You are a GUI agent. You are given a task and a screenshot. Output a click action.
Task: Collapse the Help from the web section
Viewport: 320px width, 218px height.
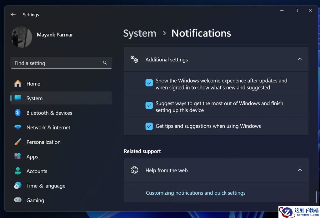point(300,170)
